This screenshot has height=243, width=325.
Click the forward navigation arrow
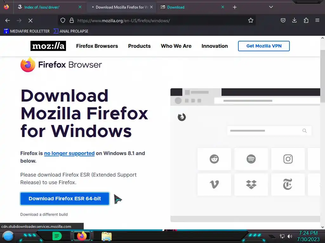pos(19,21)
